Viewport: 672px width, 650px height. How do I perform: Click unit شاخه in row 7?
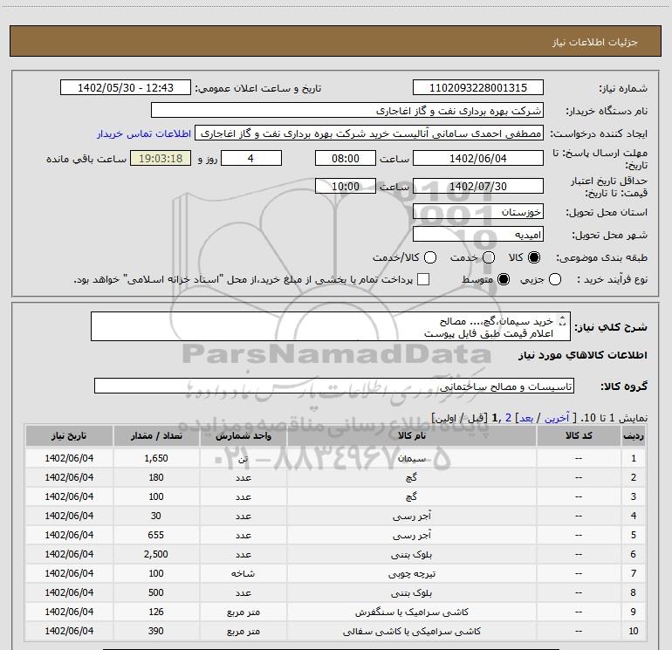pos(243,573)
